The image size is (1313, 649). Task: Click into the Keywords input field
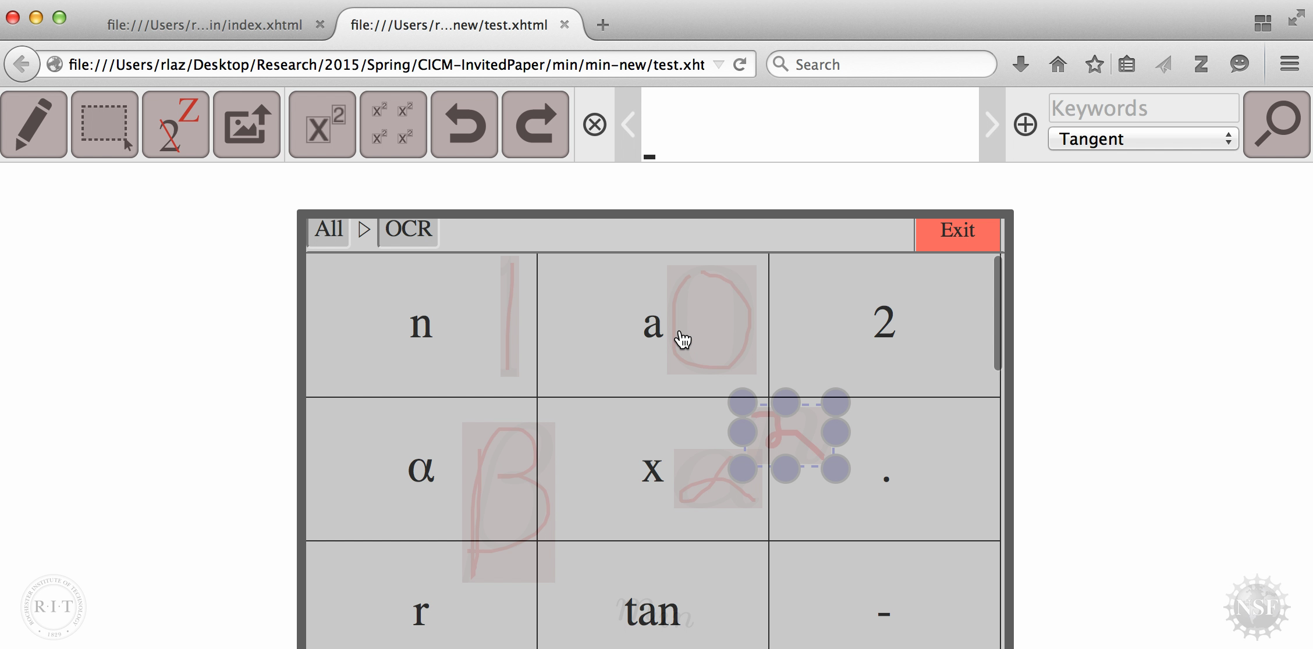click(x=1143, y=108)
